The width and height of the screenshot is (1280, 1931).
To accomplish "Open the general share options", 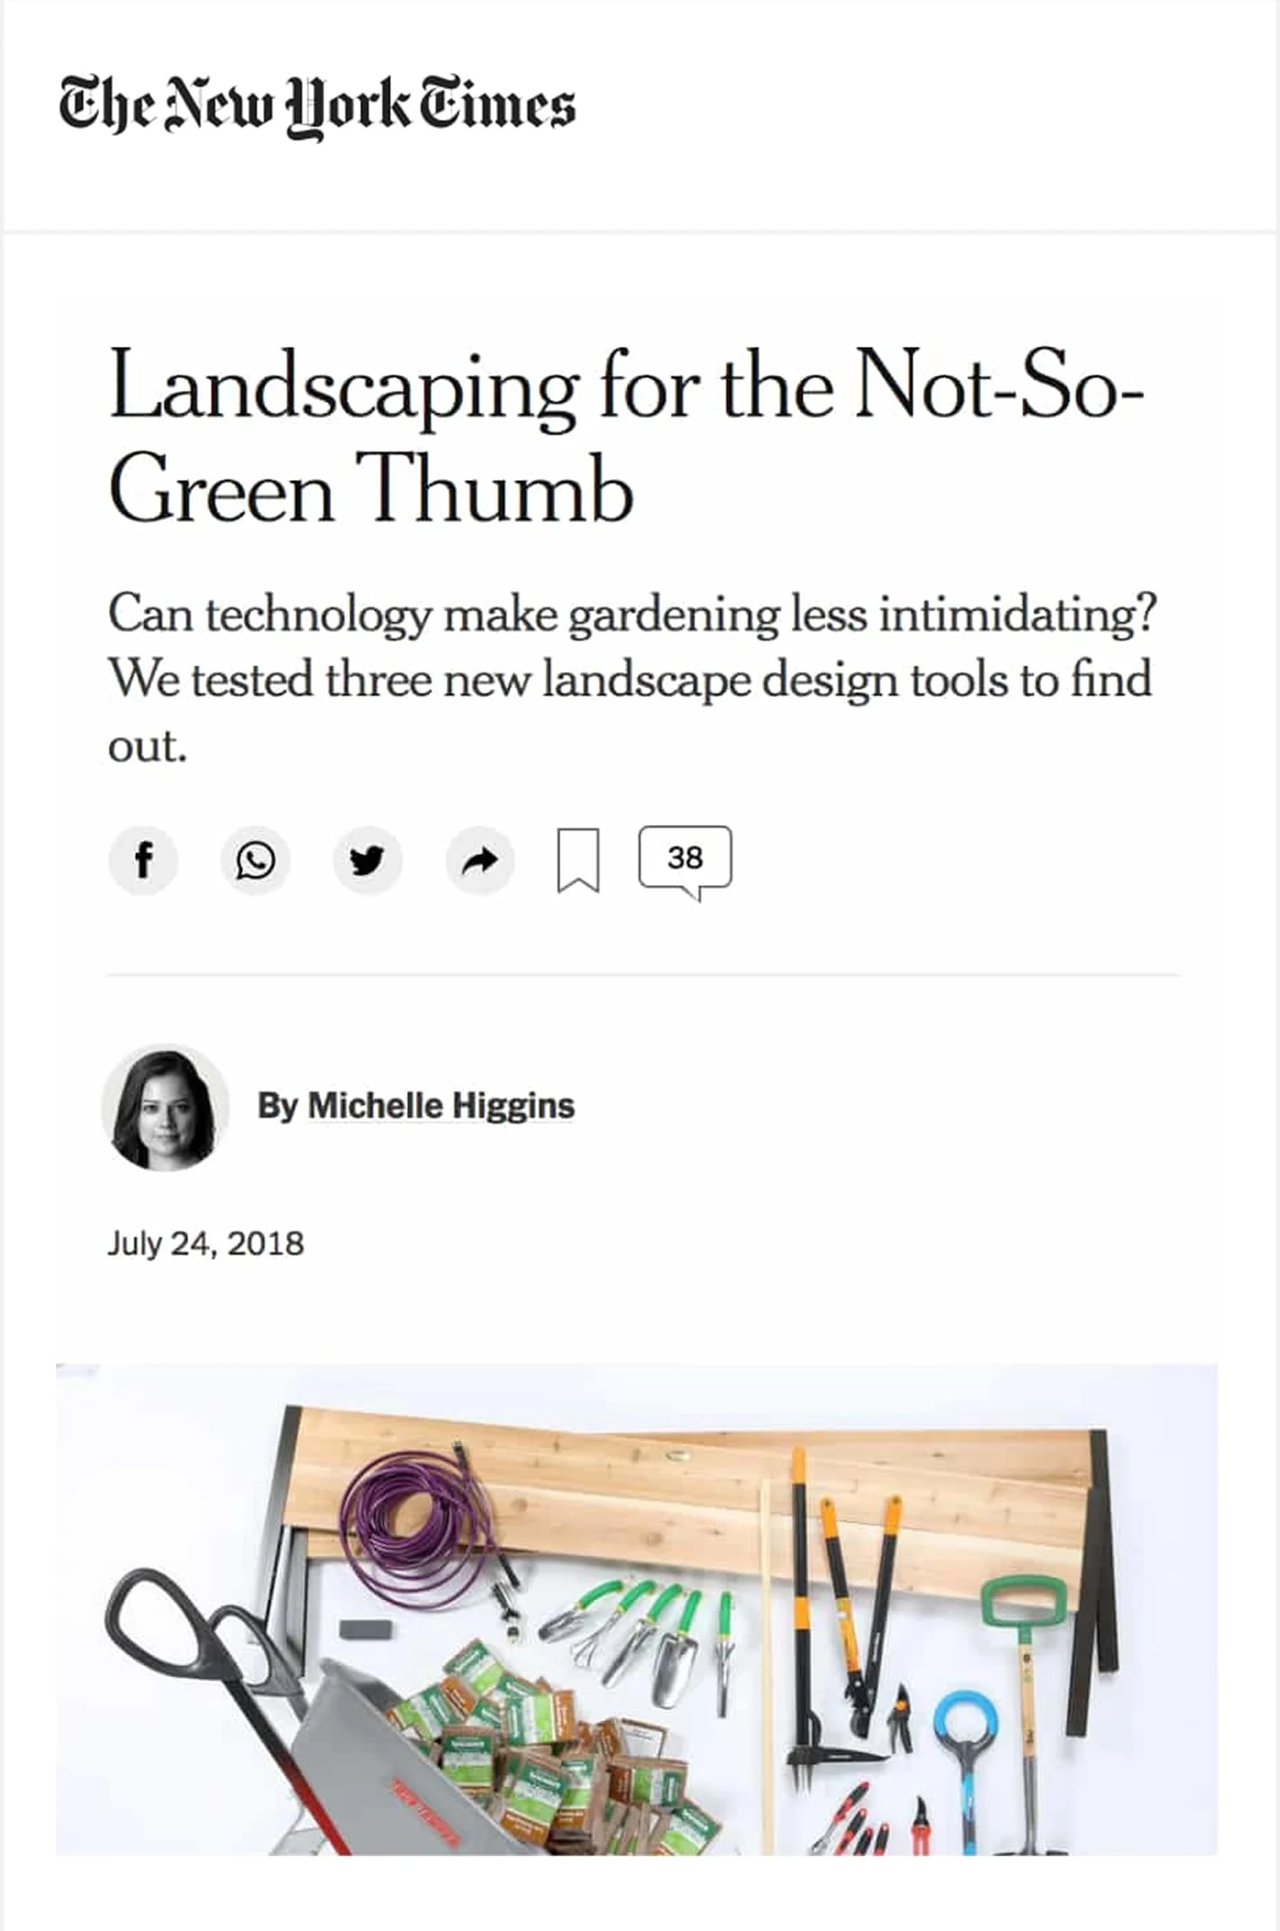I will pyautogui.click(x=479, y=860).
